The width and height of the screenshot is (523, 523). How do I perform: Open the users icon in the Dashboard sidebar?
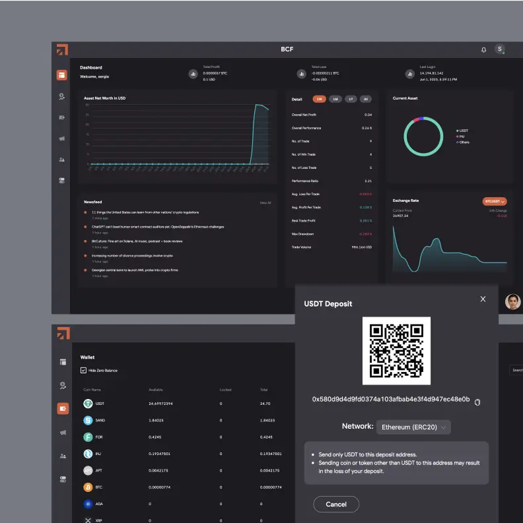pos(62,160)
